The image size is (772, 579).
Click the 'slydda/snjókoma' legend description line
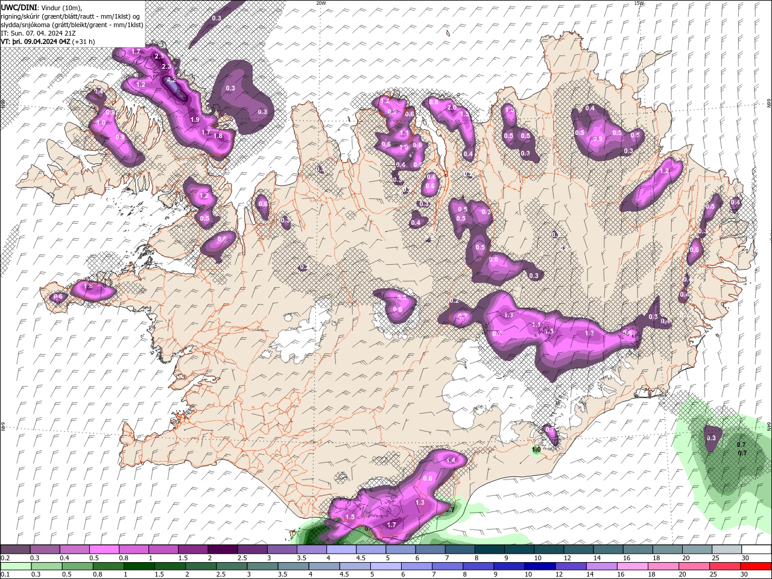[x=72, y=25]
